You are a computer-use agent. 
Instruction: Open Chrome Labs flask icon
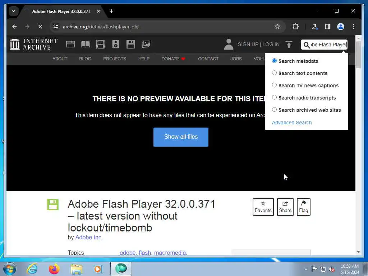point(314,27)
